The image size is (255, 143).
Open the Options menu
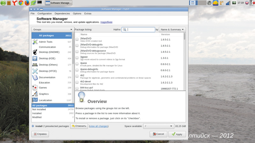point(77,13)
